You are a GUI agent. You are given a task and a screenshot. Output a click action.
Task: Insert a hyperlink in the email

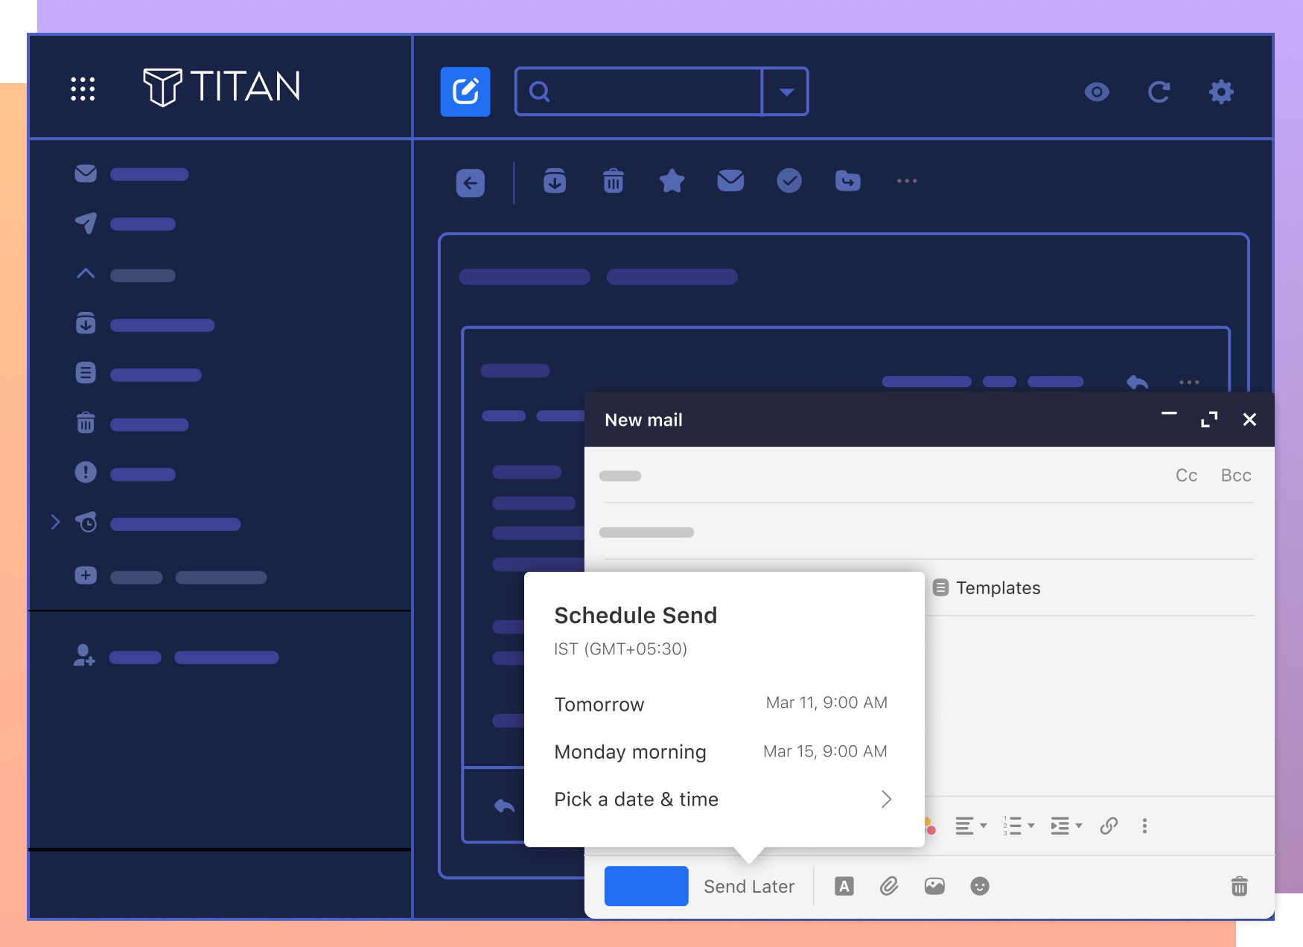coord(1109,826)
